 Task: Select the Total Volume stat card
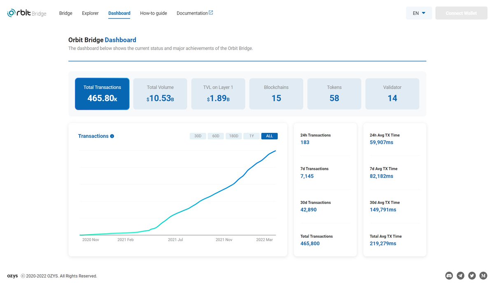(160, 94)
